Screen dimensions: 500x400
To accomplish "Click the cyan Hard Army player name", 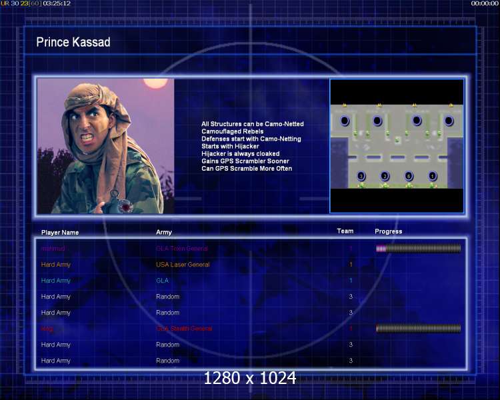I will click(x=56, y=281).
